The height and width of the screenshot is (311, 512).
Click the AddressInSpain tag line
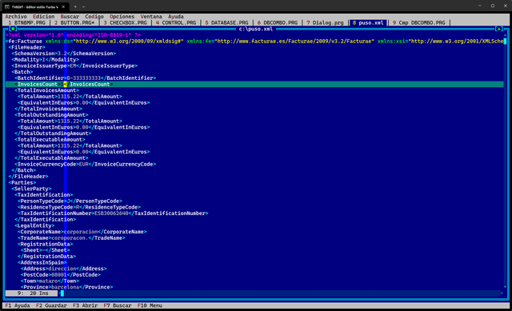pyautogui.click(x=42, y=262)
